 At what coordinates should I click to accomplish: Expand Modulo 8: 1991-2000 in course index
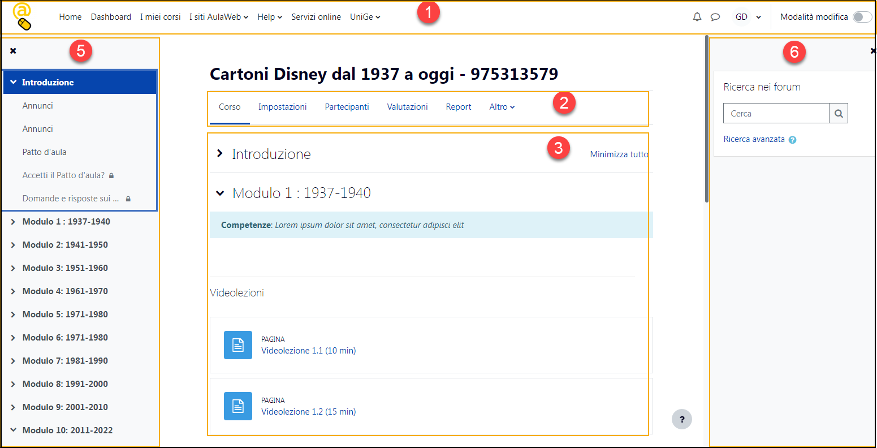click(14, 384)
